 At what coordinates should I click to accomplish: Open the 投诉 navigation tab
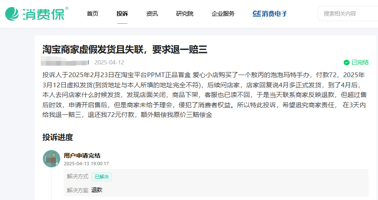click(122, 14)
